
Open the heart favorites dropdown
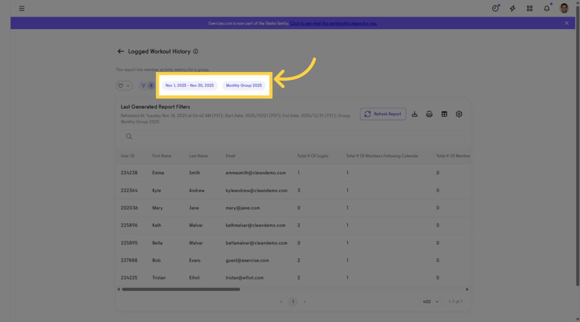click(x=124, y=86)
